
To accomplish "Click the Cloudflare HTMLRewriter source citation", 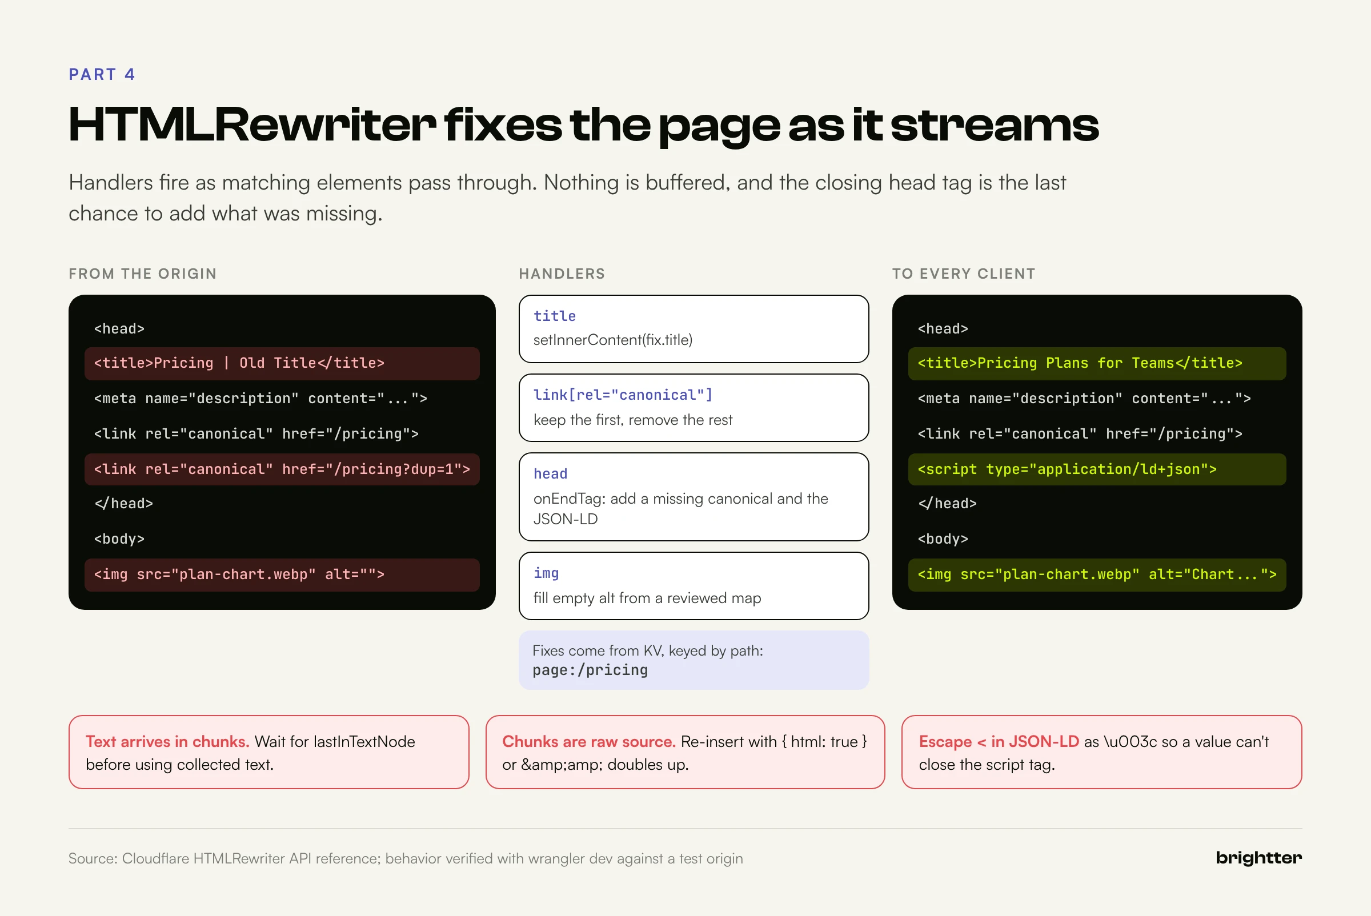I will point(406,859).
